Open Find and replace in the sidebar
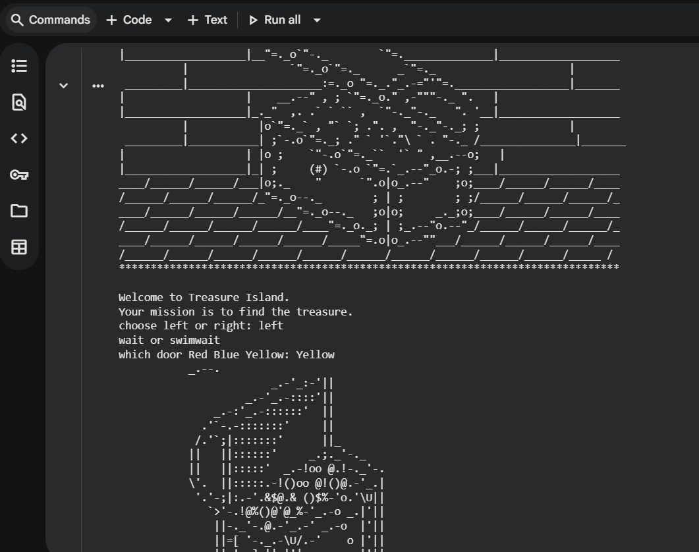This screenshot has width=699, height=552. (19, 102)
